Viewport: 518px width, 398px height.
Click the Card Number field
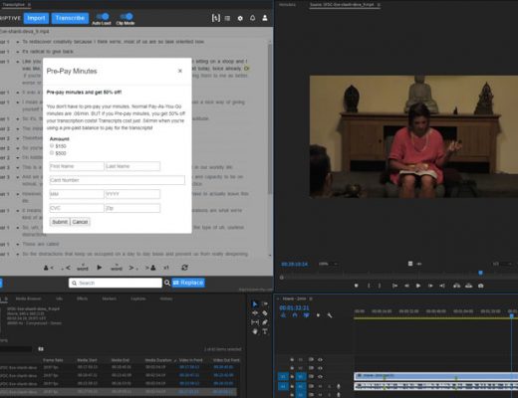tap(118, 180)
